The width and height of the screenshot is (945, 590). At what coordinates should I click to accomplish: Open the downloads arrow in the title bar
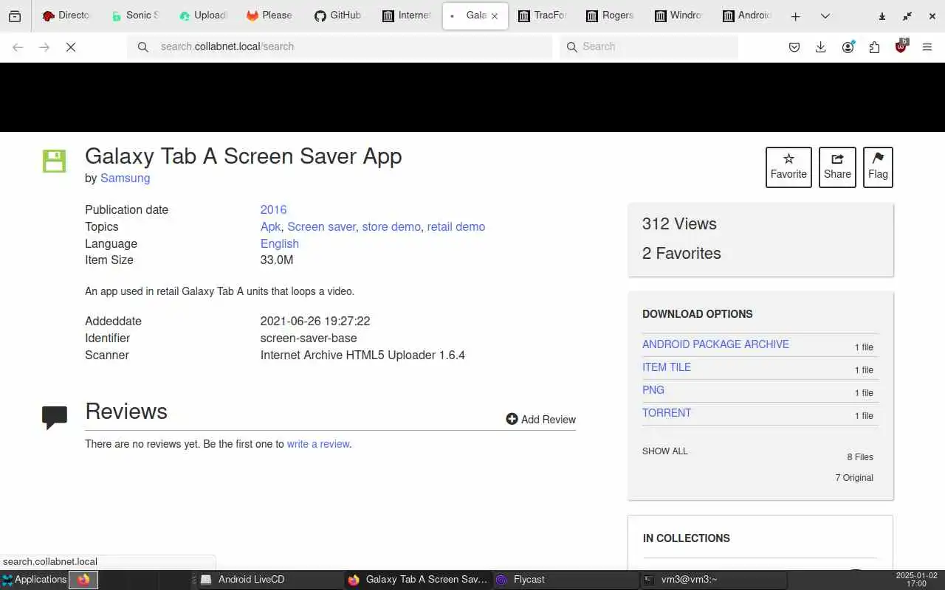882,16
